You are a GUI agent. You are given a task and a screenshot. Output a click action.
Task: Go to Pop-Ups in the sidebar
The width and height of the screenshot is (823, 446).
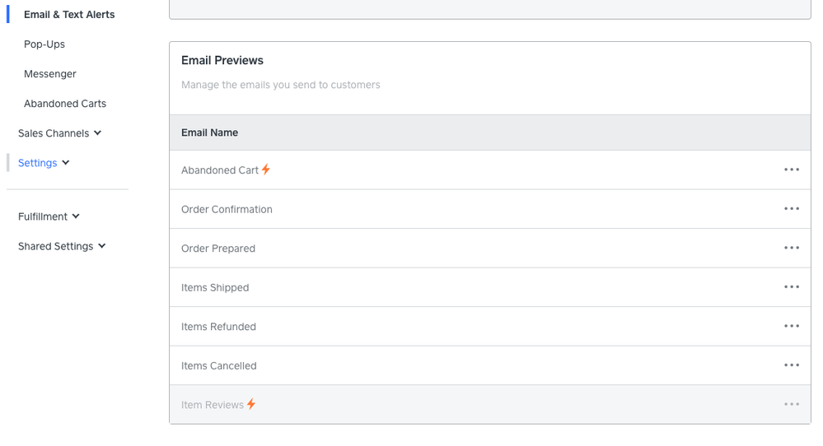click(x=44, y=44)
